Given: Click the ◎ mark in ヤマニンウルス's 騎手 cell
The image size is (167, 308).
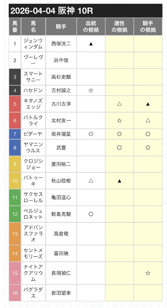Looking at the screenshot, I should pos(148,148).
